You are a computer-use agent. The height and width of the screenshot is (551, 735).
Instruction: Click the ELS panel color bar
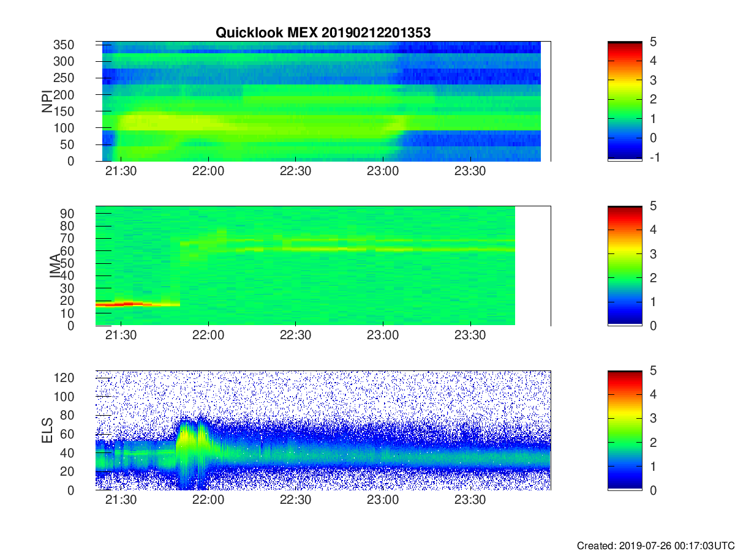[625, 430]
